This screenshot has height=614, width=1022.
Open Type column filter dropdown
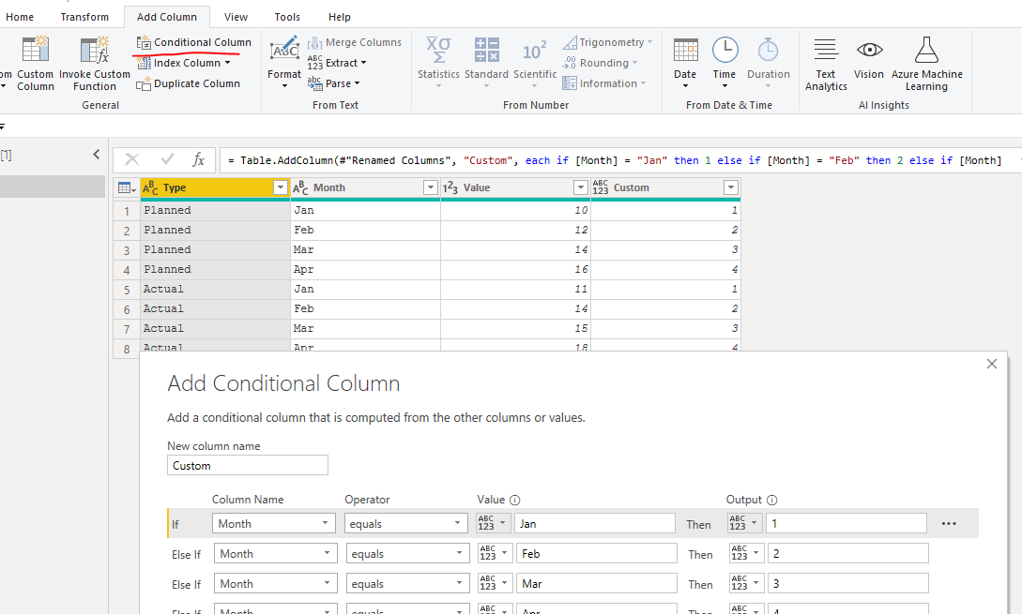281,187
